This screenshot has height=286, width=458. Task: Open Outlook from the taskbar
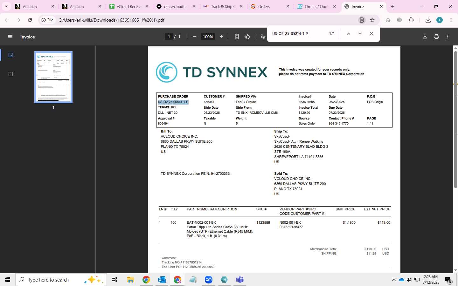click(x=162, y=280)
